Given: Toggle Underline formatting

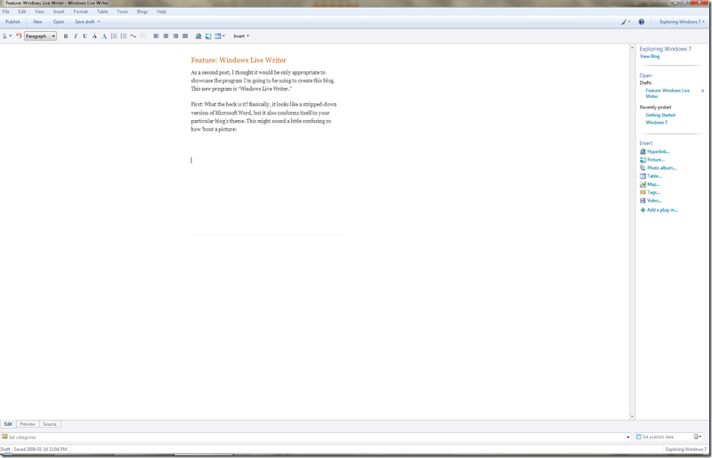Looking at the screenshot, I should point(85,36).
